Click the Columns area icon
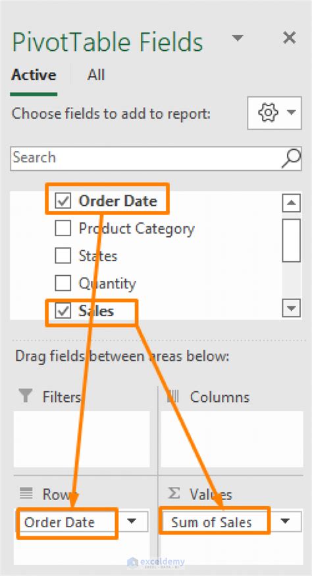Screen dimensions: 312x576 point(172,397)
